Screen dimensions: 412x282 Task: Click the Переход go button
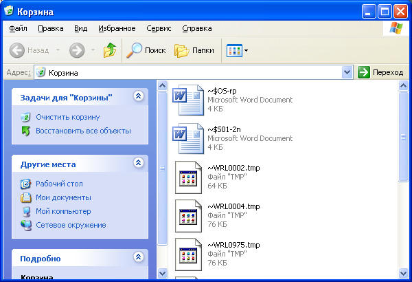coord(380,72)
